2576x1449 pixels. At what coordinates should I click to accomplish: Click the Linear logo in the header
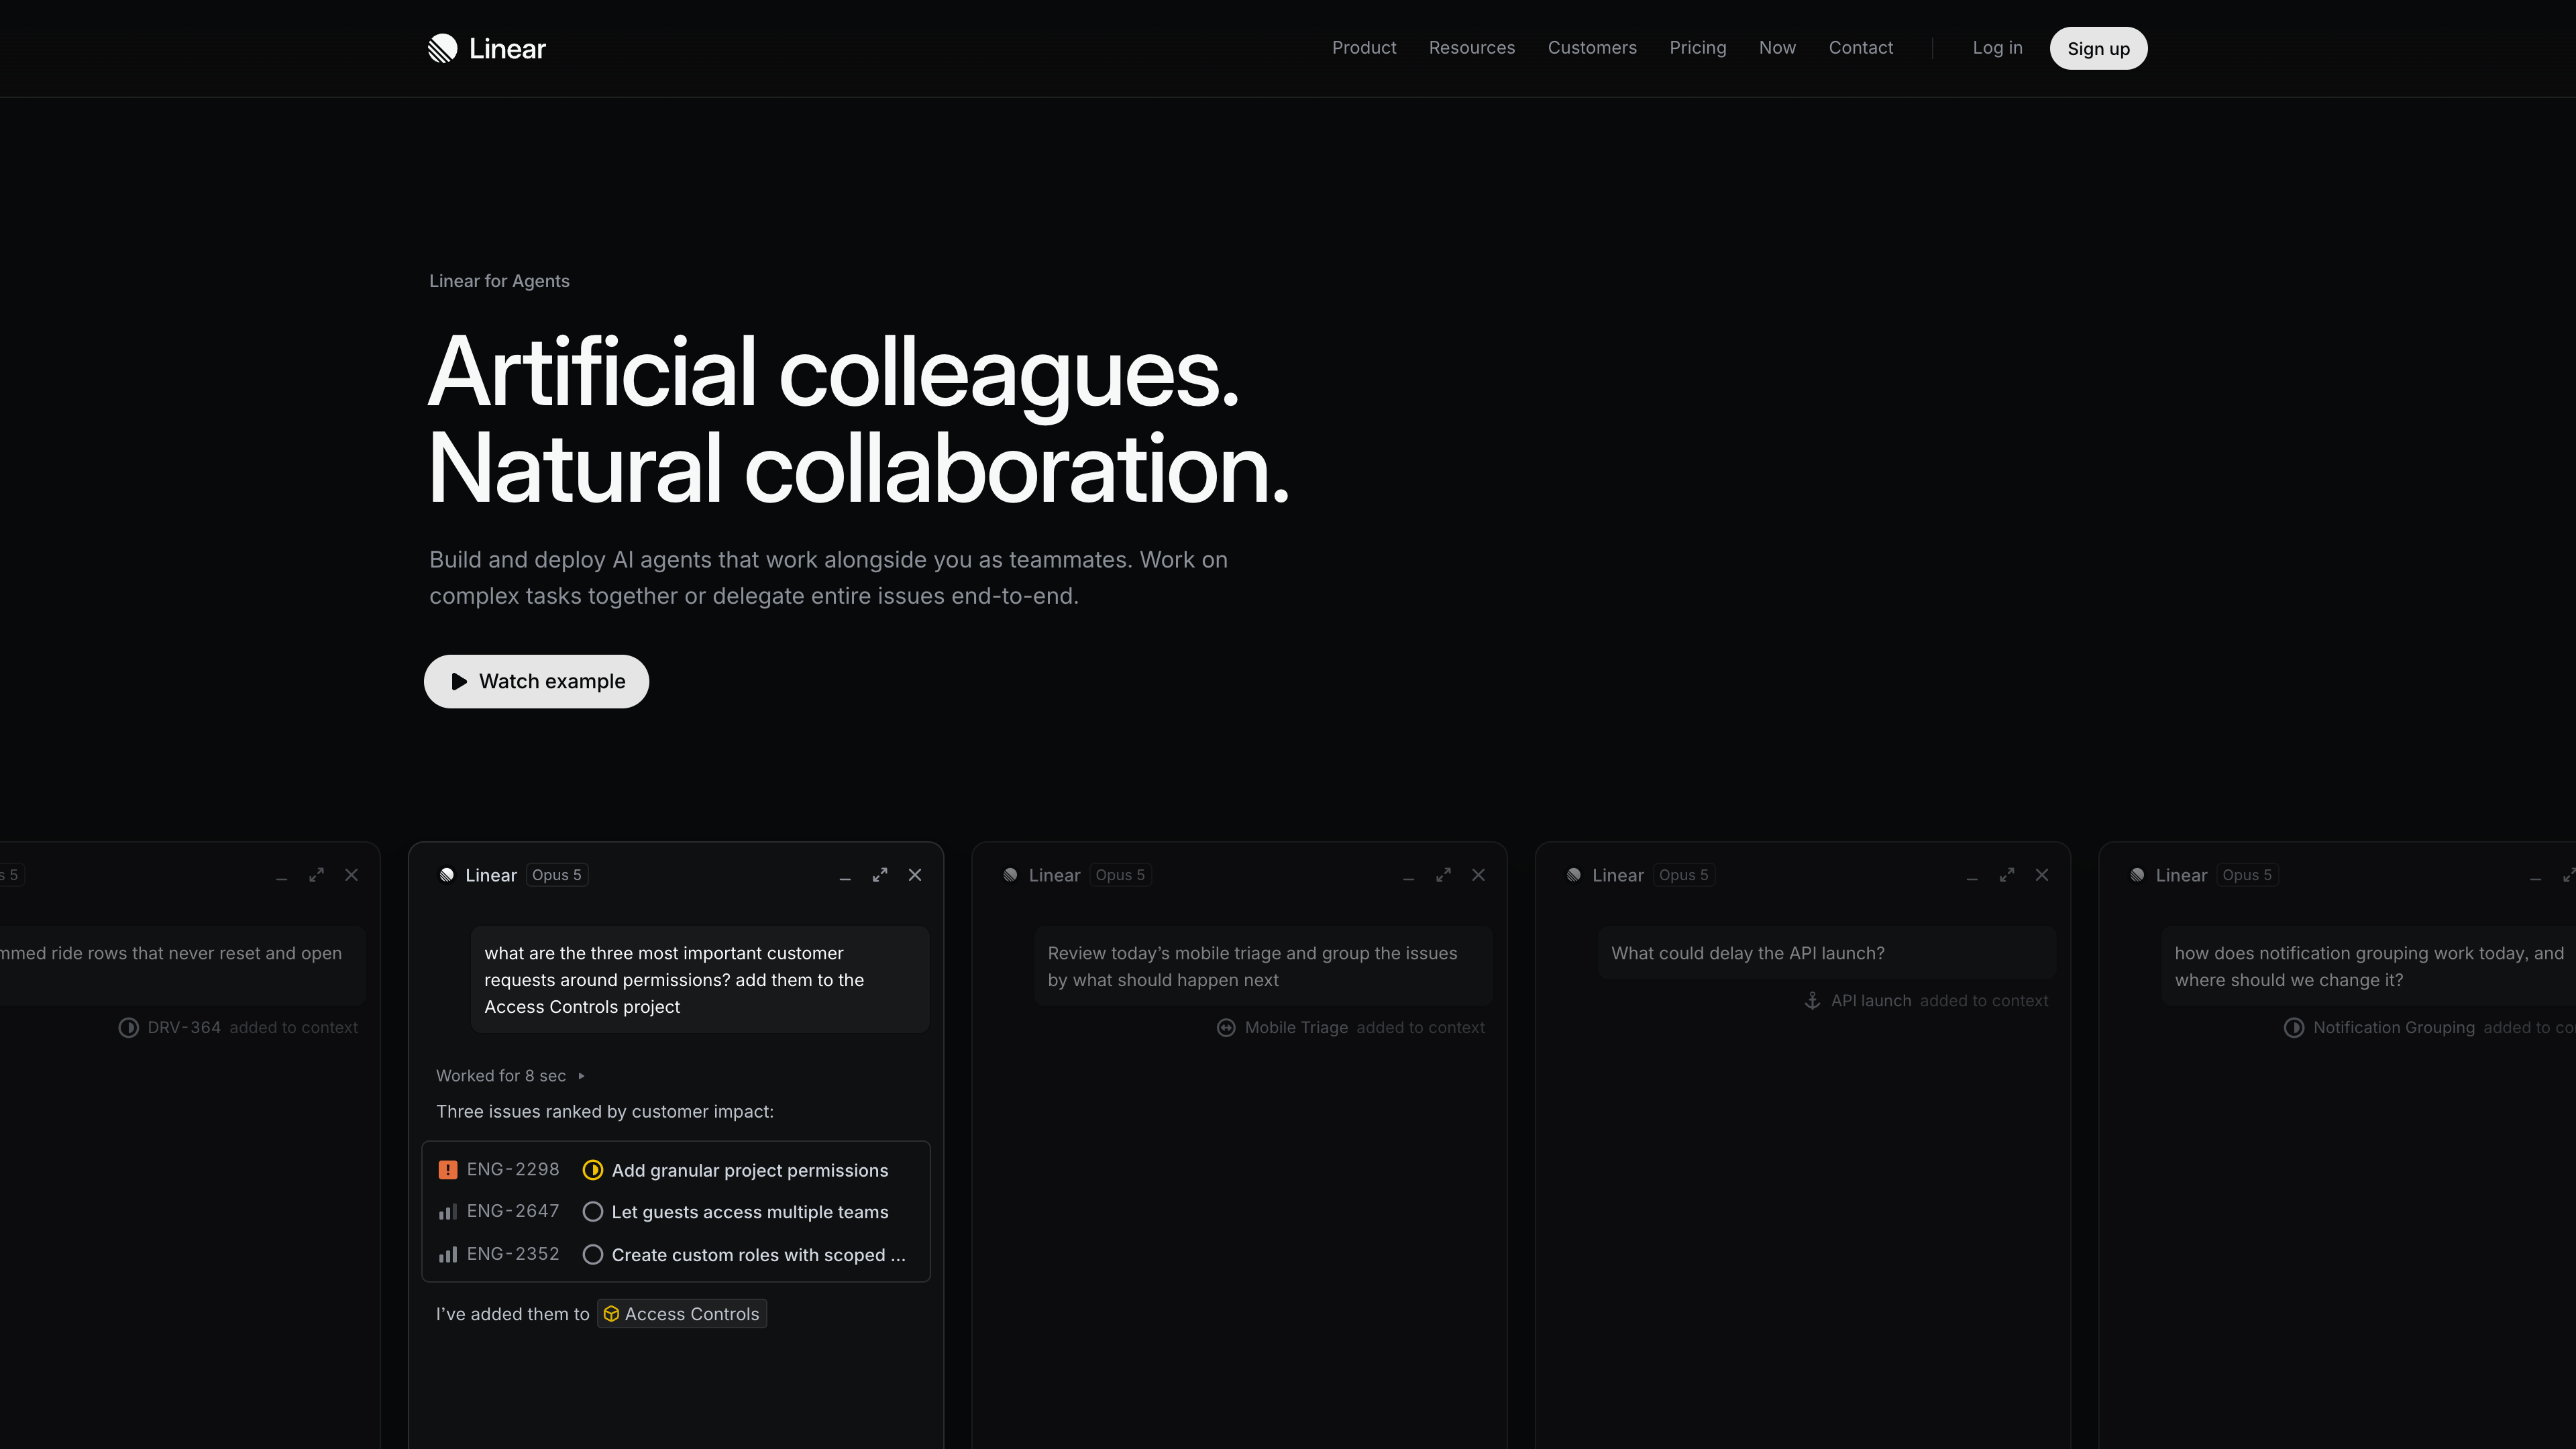tap(487, 48)
